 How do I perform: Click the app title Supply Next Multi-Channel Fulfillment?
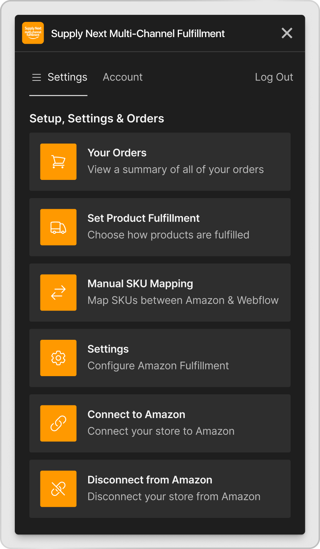tap(138, 33)
